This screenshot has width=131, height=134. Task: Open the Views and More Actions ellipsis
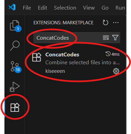tap(116, 23)
